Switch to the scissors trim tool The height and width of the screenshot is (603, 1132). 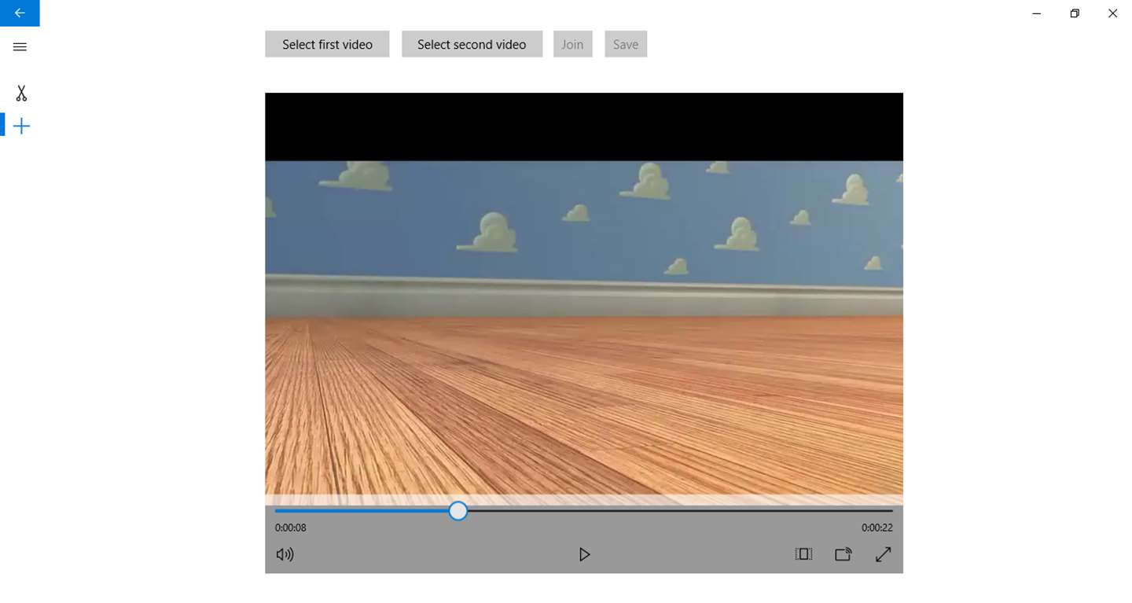[x=21, y=94]
